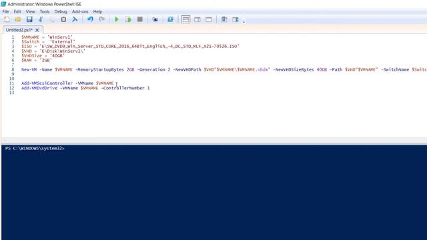This screenshot has height=240, width=427.
Task: Click the Add-VMScsiController command
Action: [47, 83]
